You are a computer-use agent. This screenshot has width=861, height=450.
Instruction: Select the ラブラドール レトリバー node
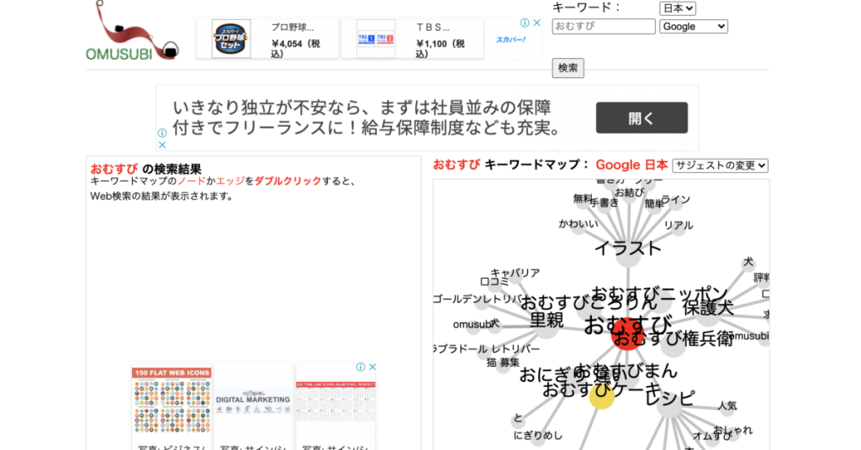[487, 349]
